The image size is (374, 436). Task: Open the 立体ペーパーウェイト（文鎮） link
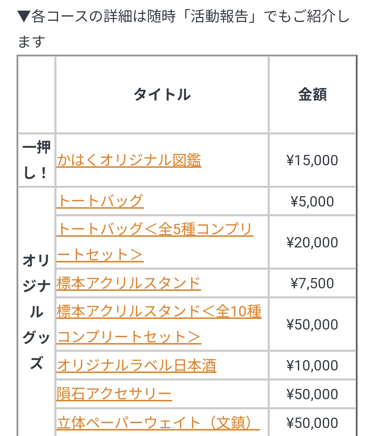(x=158, y=423)
